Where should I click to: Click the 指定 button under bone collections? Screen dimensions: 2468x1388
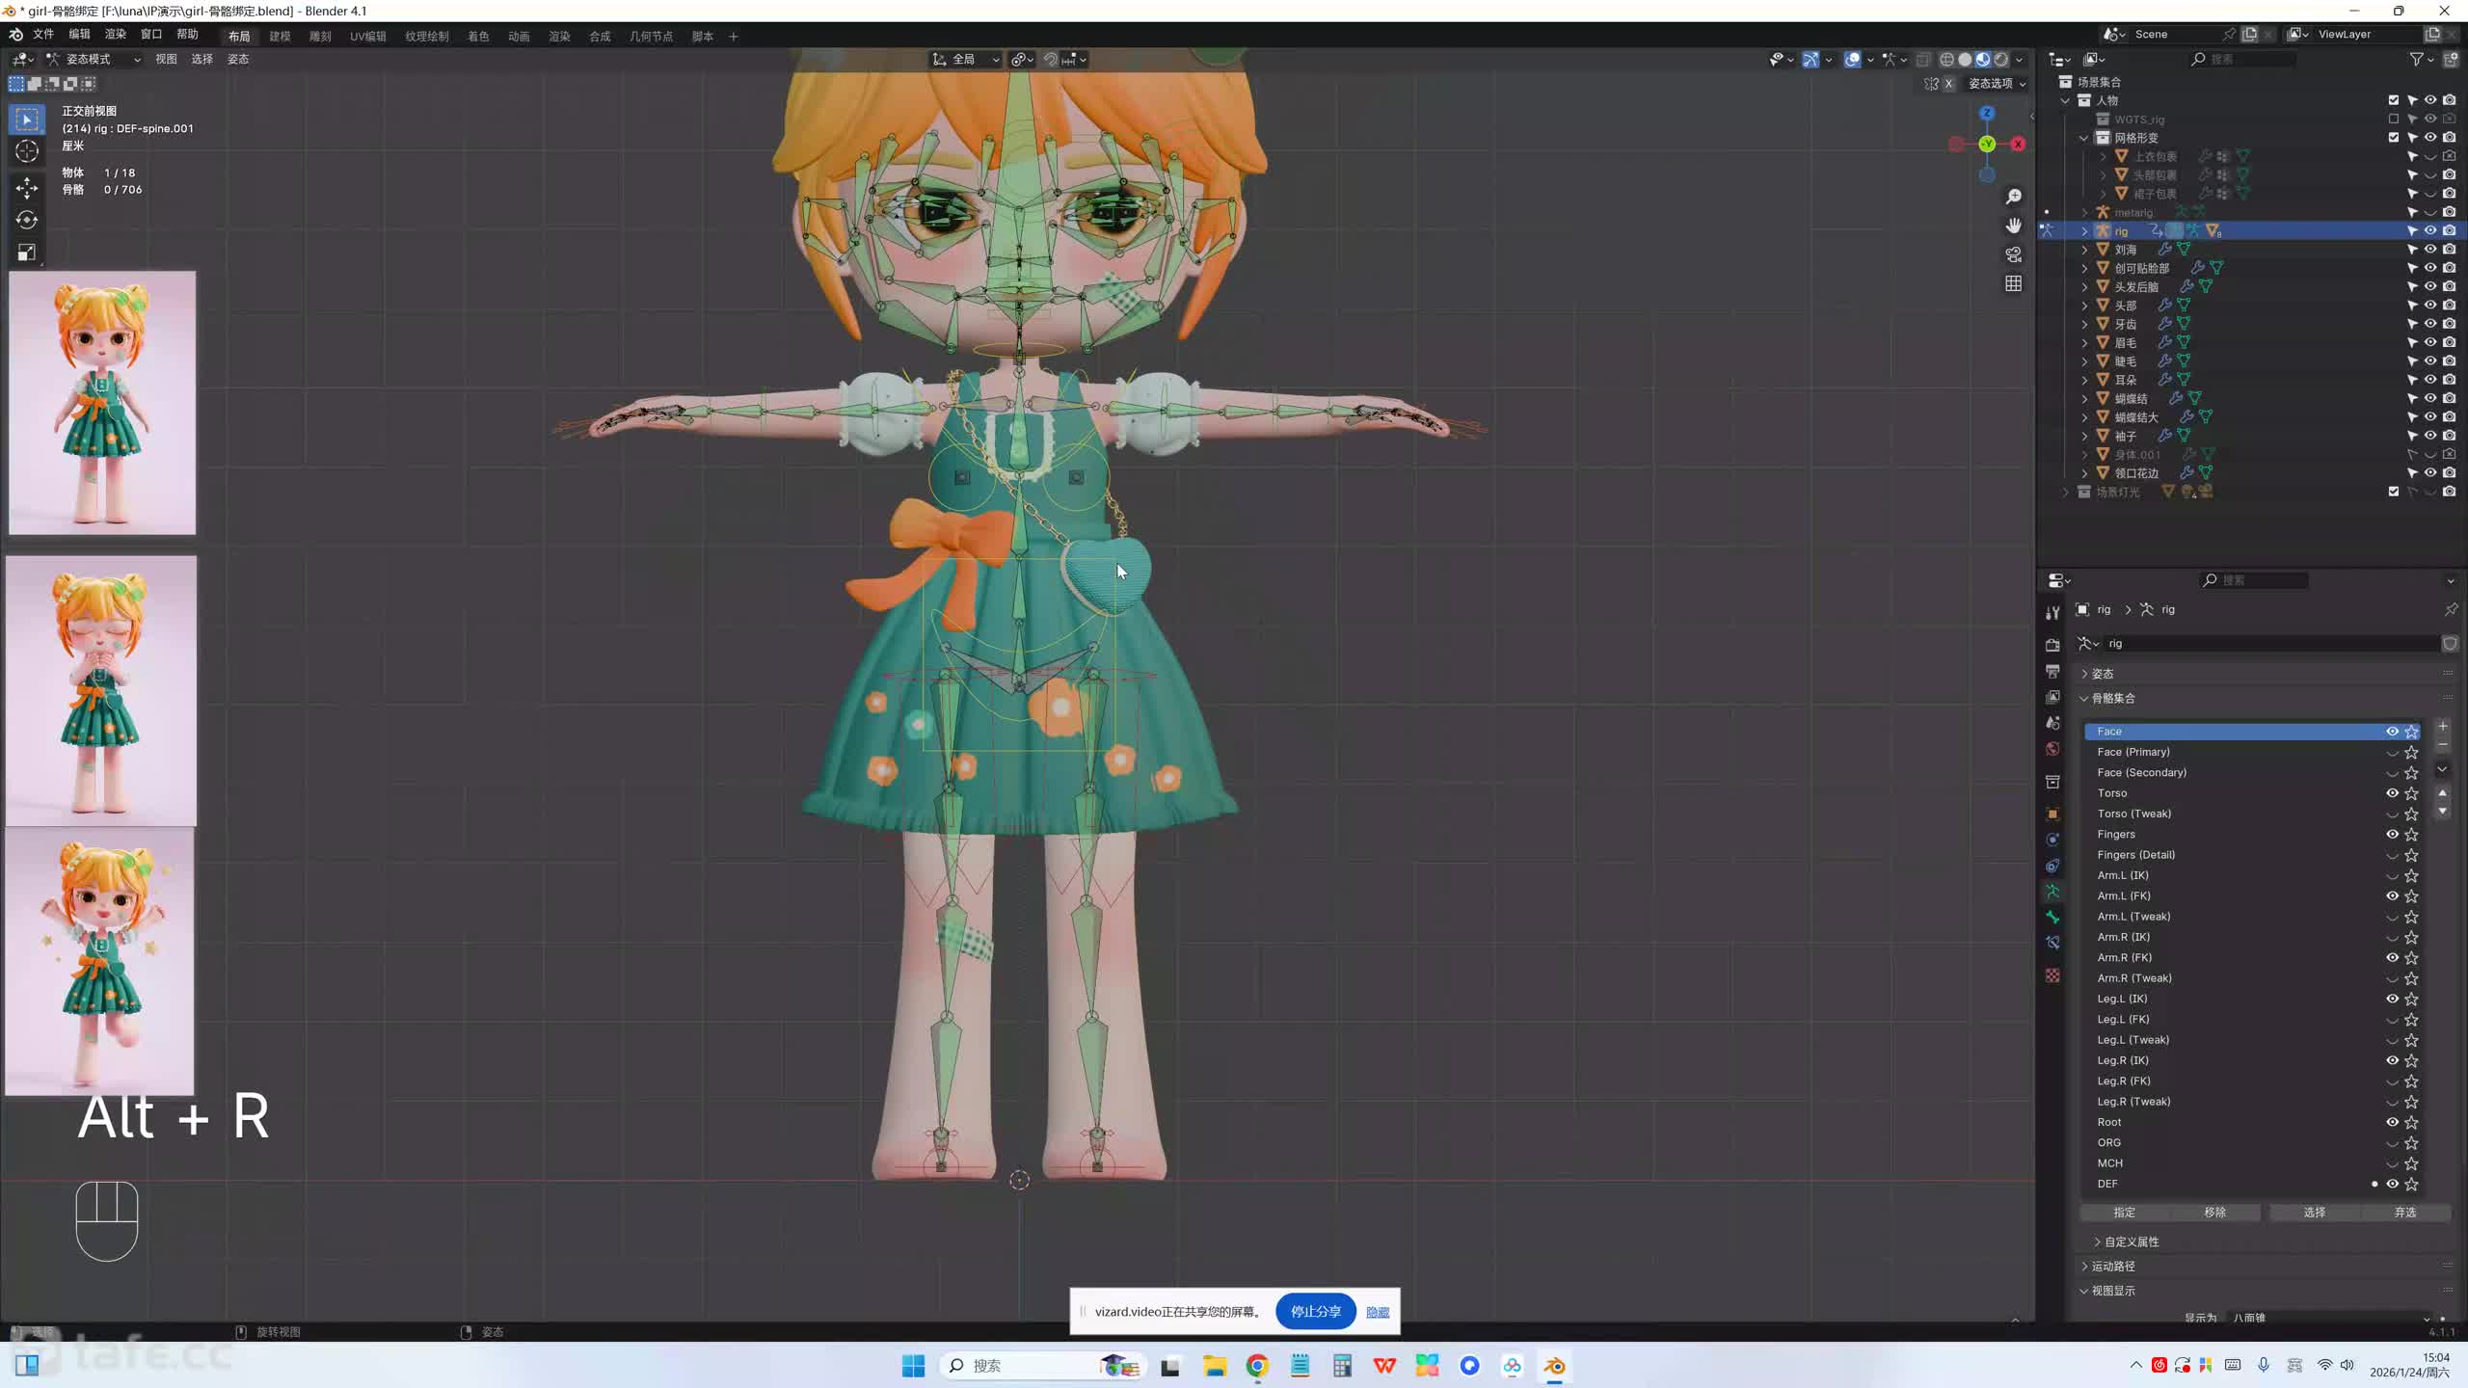point(2124,1213)
